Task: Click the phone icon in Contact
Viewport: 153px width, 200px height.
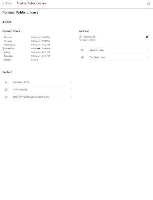Action: (x=6, y=82)
